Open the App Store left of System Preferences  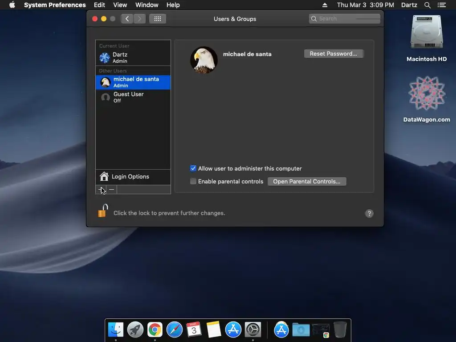pos(233,330)
